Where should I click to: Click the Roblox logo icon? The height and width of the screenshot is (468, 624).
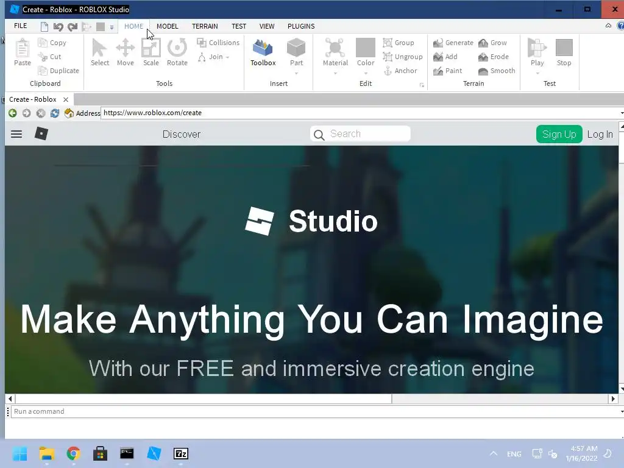tap(41, 133)
